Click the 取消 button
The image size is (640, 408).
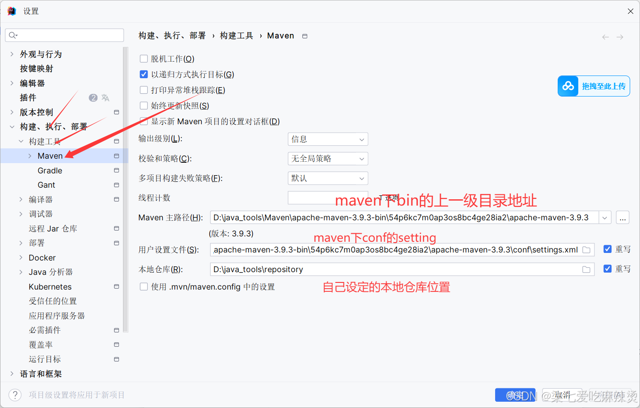[x=562, y=395]
